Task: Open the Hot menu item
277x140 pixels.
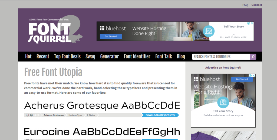Action: 28,57
